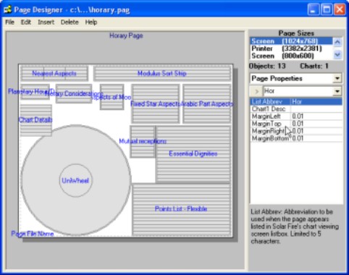Select the Arabic Part Aspects object
Image resolution: width=349 pixels, height=275 pixels.
pos(207,103)
